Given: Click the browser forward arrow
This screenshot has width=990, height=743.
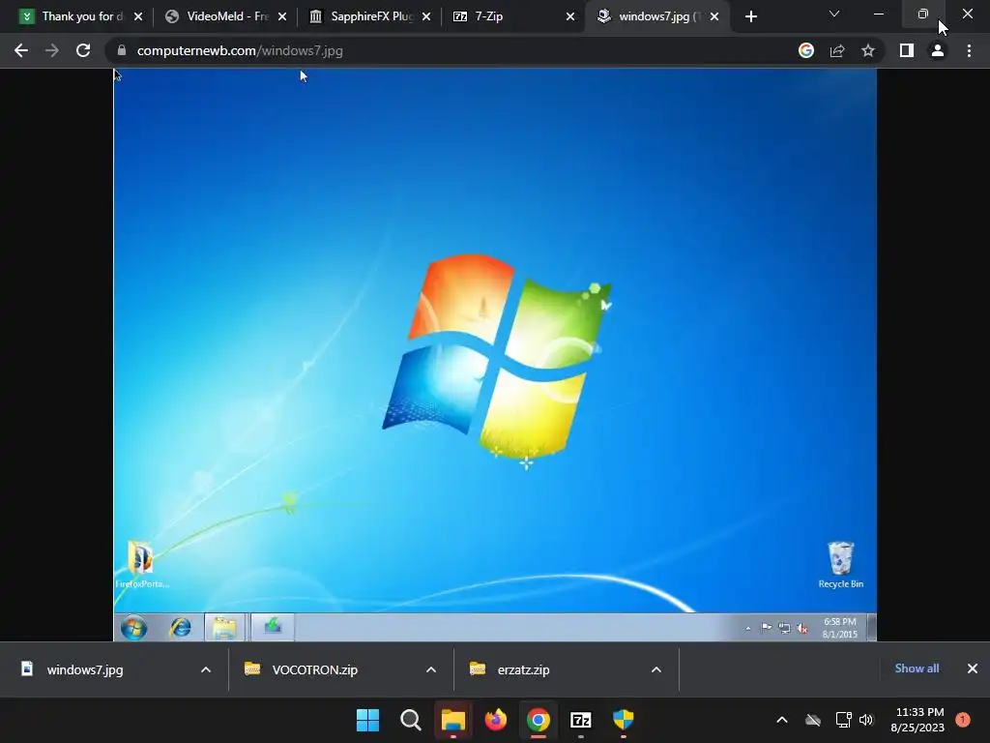Looking at the screenshot, I should point(52,50).
